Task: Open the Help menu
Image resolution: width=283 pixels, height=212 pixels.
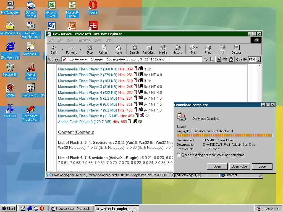Action: pos(108,40)
